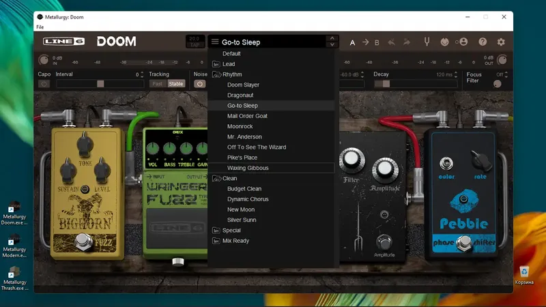Click the Focus Filter knob

pos(498,84)
